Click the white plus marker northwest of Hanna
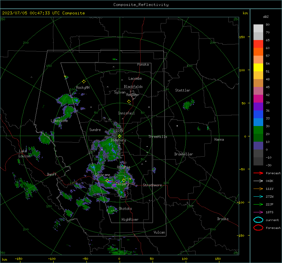Viewport: 282px width, 263px height. (177, 126)
